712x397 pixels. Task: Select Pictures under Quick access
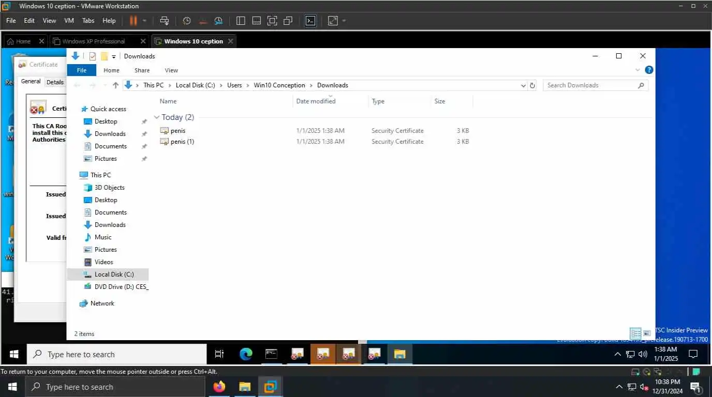tap(106, 159)
